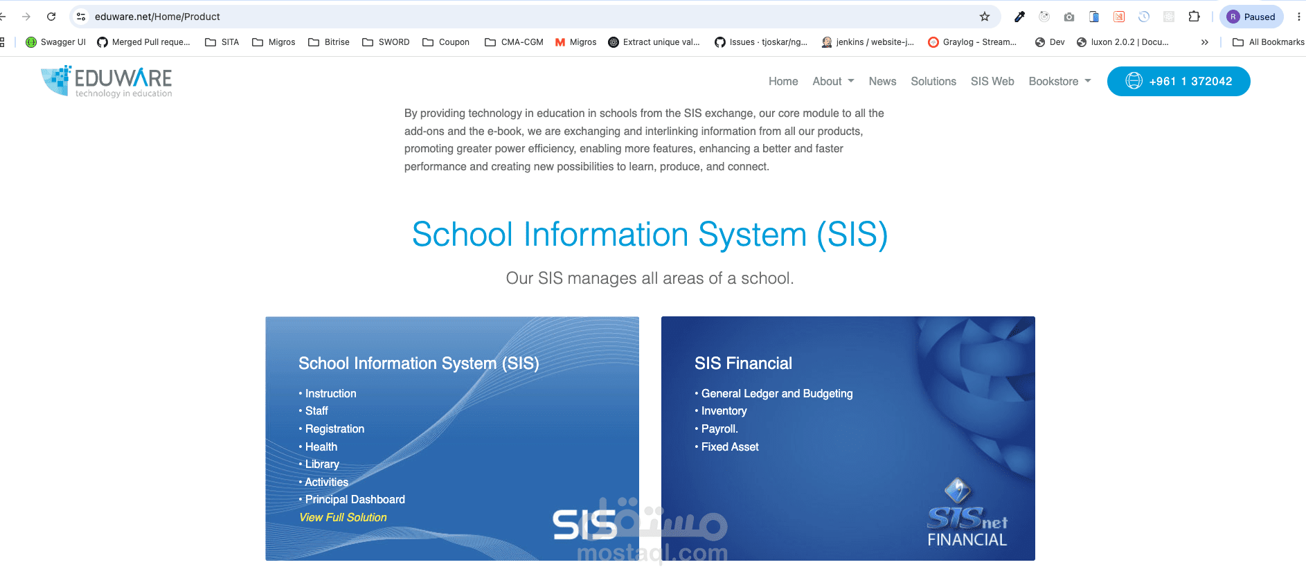Image resolution: width=1306 pixels, height=578 pixels.
Task: Go to Home in site navigation
Action: tap(783, 81)
